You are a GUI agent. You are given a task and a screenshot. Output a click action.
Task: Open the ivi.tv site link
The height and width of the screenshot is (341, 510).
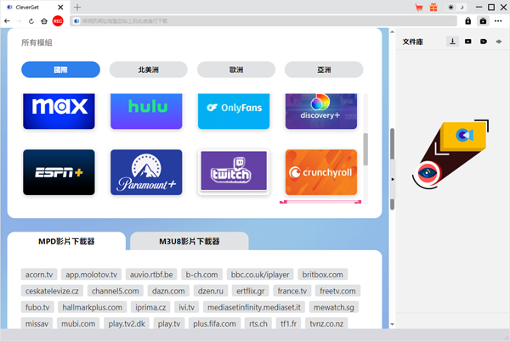(187, 307)
